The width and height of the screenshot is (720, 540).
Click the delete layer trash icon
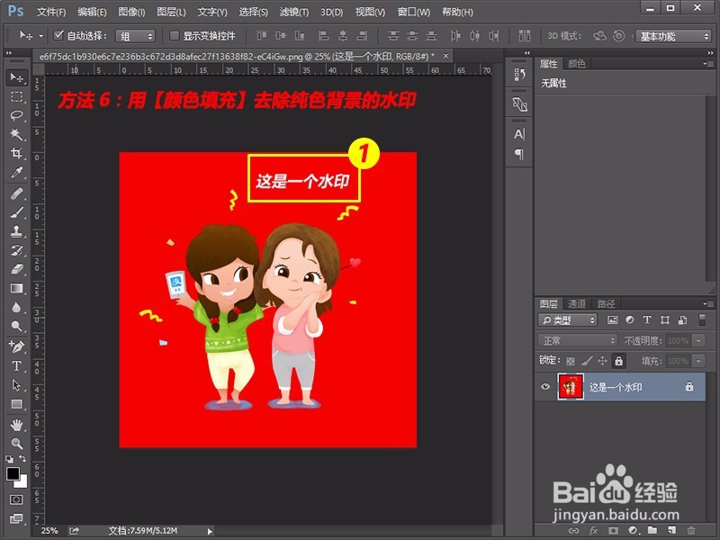[x=691, y=530]
